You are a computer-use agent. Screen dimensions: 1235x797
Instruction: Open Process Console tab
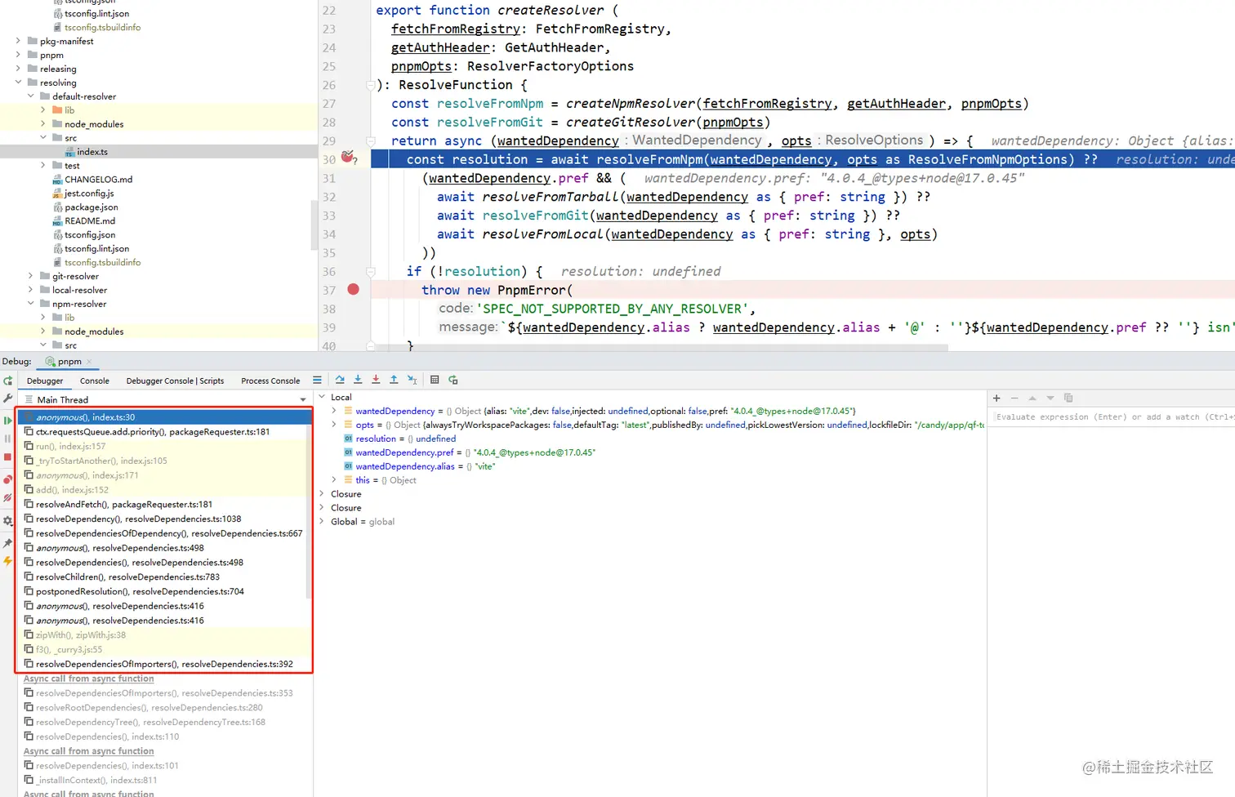pos(270,381)
